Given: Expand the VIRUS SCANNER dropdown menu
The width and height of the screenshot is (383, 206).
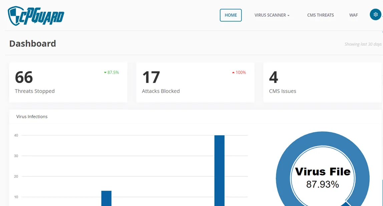Looking at the screenshot, I should click(x=272, y=15).
